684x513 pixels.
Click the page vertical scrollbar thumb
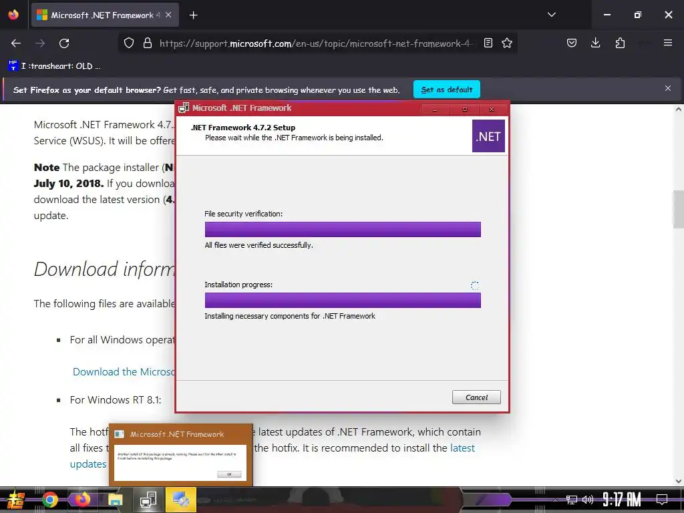pyautogui.click(x=679, y=209)
